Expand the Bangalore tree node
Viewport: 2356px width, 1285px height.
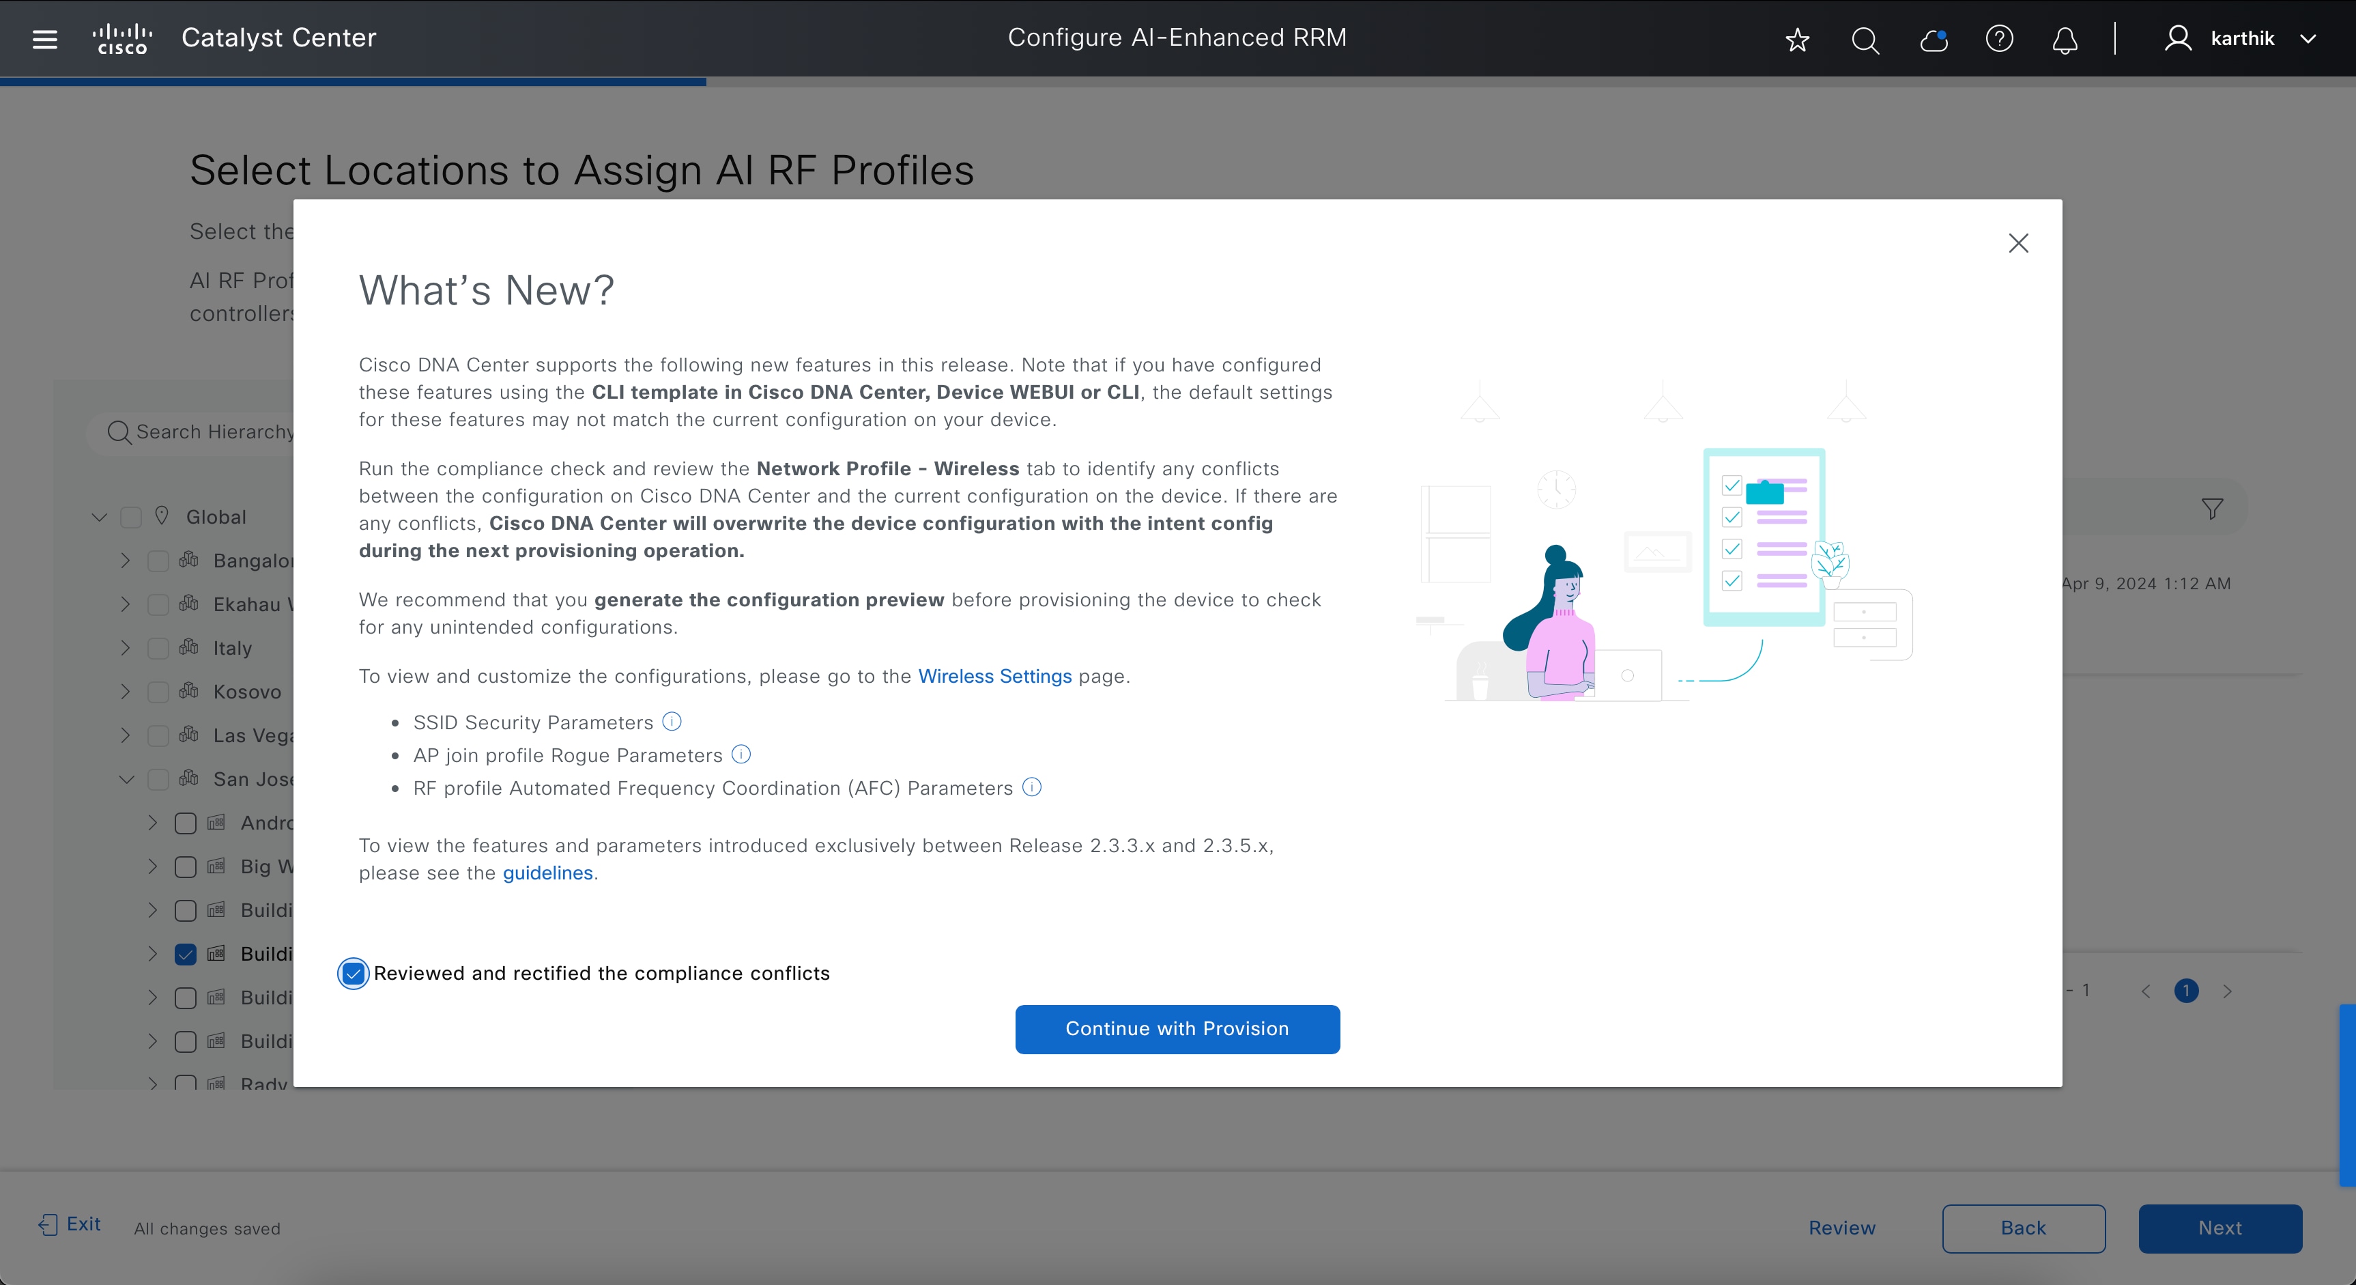point(126,561)
